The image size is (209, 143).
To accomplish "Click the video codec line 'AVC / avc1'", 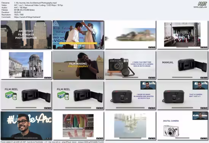I will click(38, 5).
